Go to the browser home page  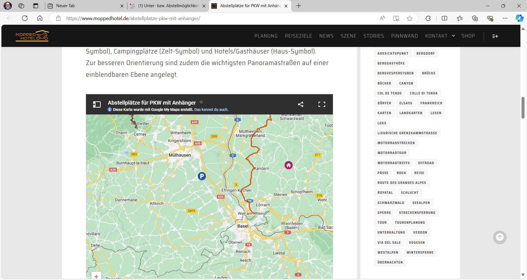point(40,18)
